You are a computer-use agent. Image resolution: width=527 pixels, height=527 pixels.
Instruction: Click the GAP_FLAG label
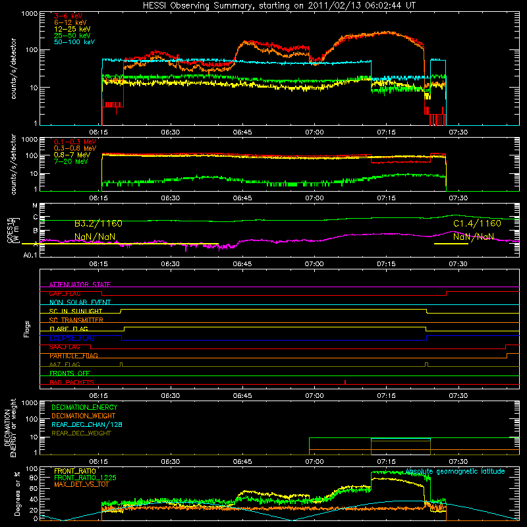pos(65,293)
